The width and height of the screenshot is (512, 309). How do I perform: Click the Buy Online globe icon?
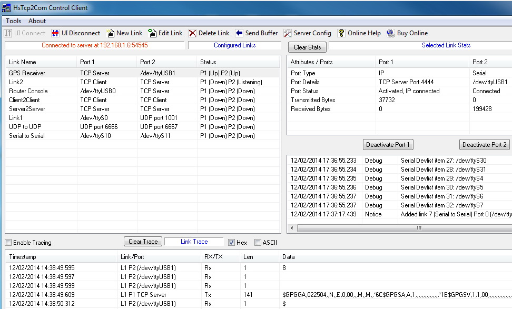coord(391,33)
